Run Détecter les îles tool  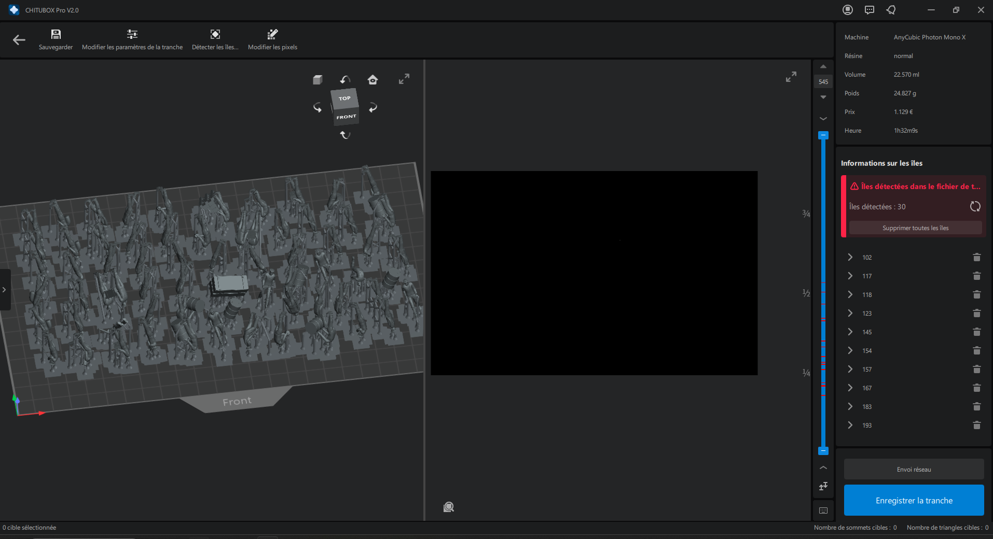(x=215, y=40)
